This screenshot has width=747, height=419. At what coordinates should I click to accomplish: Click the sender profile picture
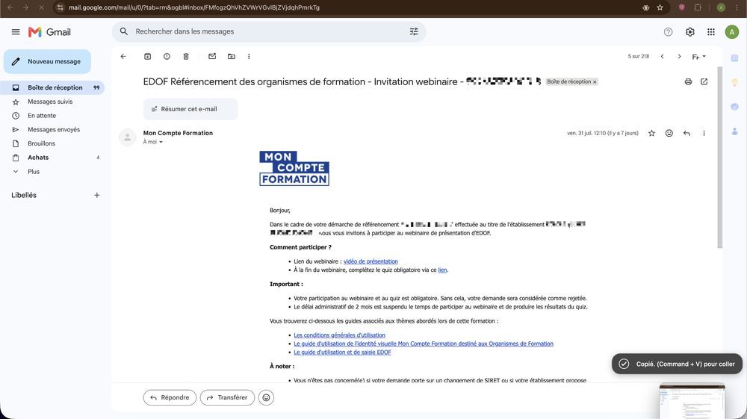(x=127, y=137)
